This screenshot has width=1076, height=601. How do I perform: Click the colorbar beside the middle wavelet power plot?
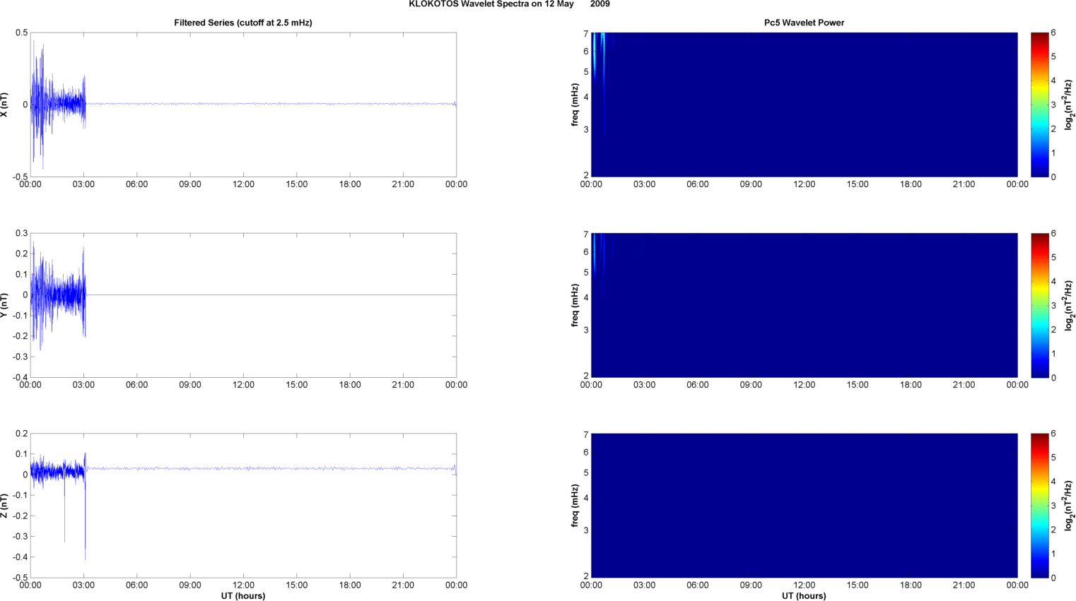tap(1039, 305)
